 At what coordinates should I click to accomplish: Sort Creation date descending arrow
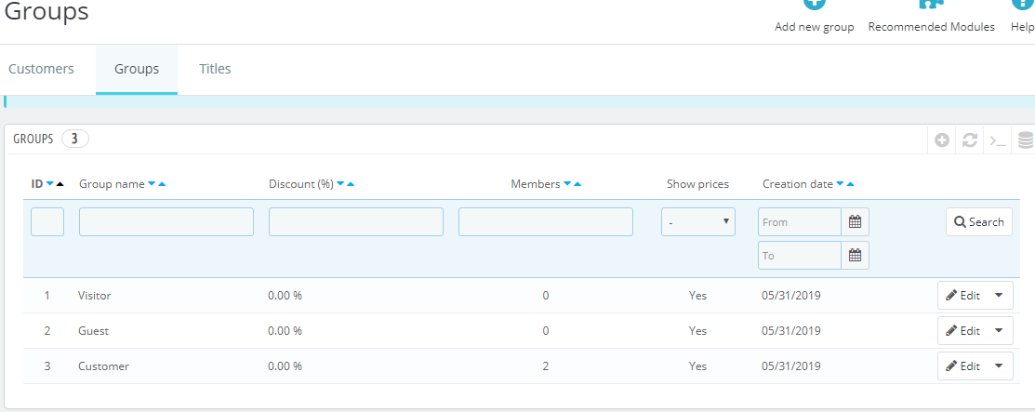tap(840, 184)
